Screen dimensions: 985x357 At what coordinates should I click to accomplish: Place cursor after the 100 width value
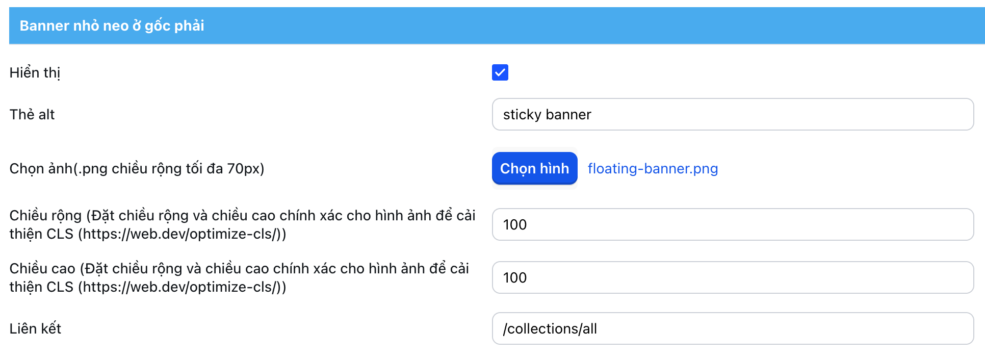(x=528, y=224)
